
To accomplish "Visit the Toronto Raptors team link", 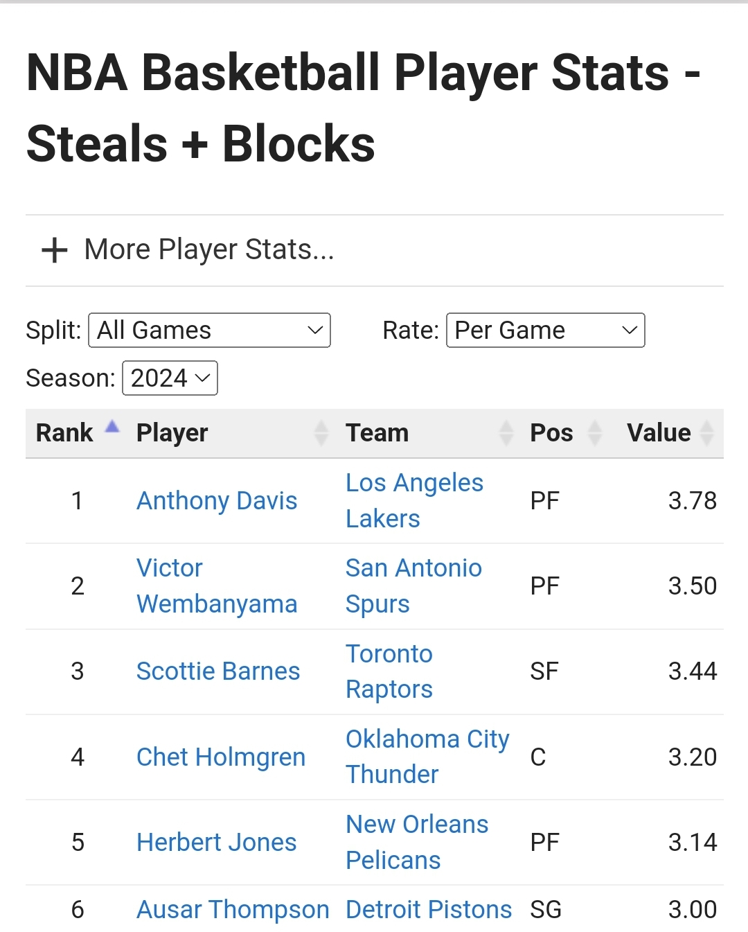I will click(389, 671).
